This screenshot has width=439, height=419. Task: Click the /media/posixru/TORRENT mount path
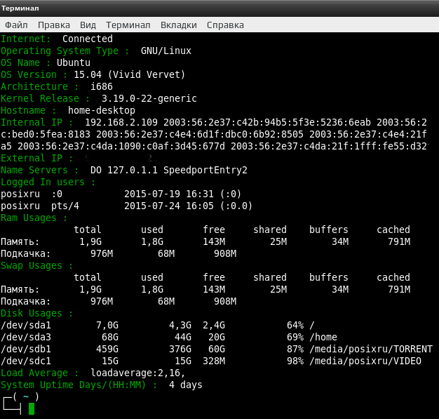[371, 350]
